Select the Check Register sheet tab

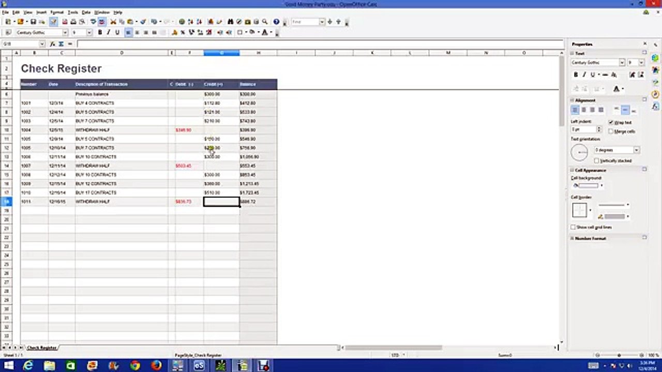(x=41, y=348)
